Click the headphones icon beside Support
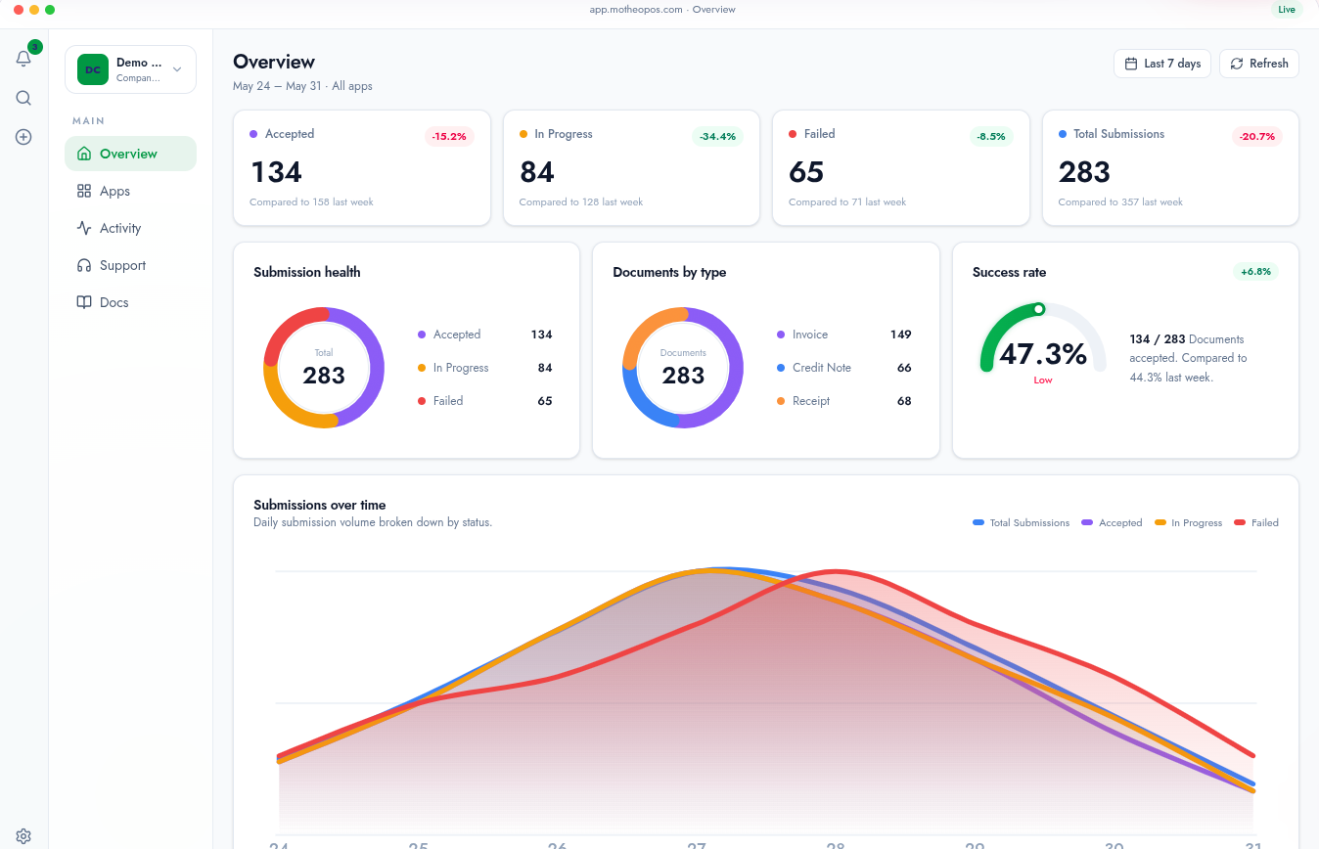This screenshot has width=1319, height=849. pyautogui.click(x=84, y=265)
